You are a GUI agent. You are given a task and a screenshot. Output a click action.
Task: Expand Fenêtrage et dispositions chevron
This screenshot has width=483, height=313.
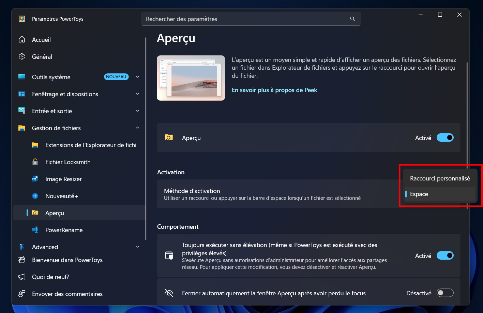tap(138, 94)
